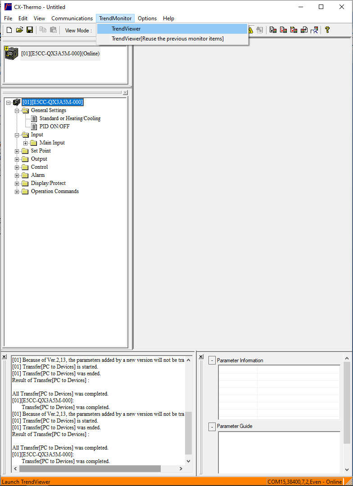Click the log vertical scrollbar thumb
The image size is (353, 486).
[189, 433]
